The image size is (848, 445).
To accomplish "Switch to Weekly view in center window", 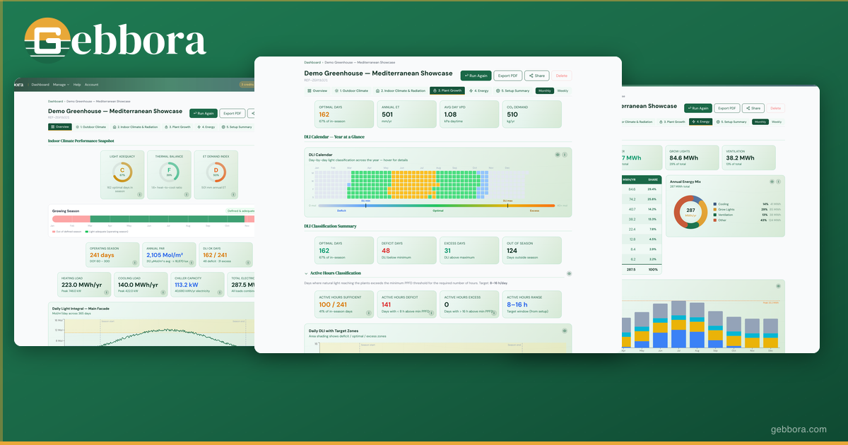I will pos(563,91).
